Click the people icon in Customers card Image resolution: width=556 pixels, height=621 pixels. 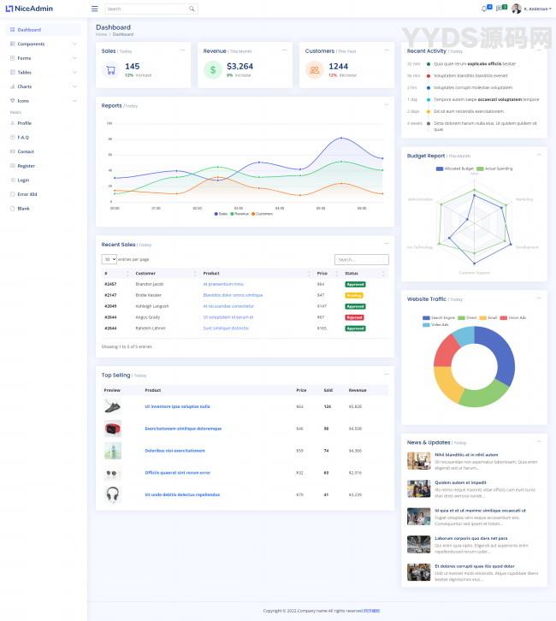pyautogui.click(x=314, y=70)
